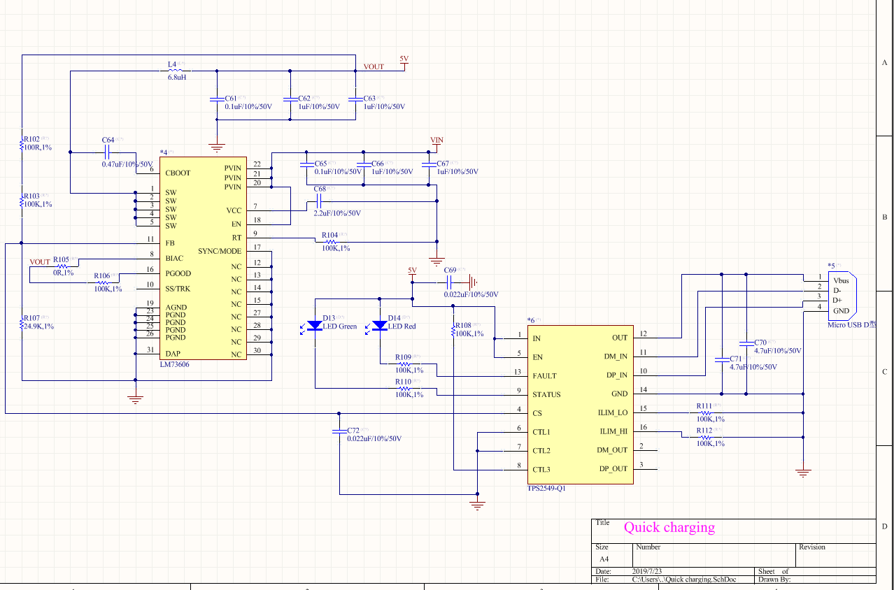This screenshot has width=894, height=590.
Task: Click the 5V power port above C69
Action: 412,273
